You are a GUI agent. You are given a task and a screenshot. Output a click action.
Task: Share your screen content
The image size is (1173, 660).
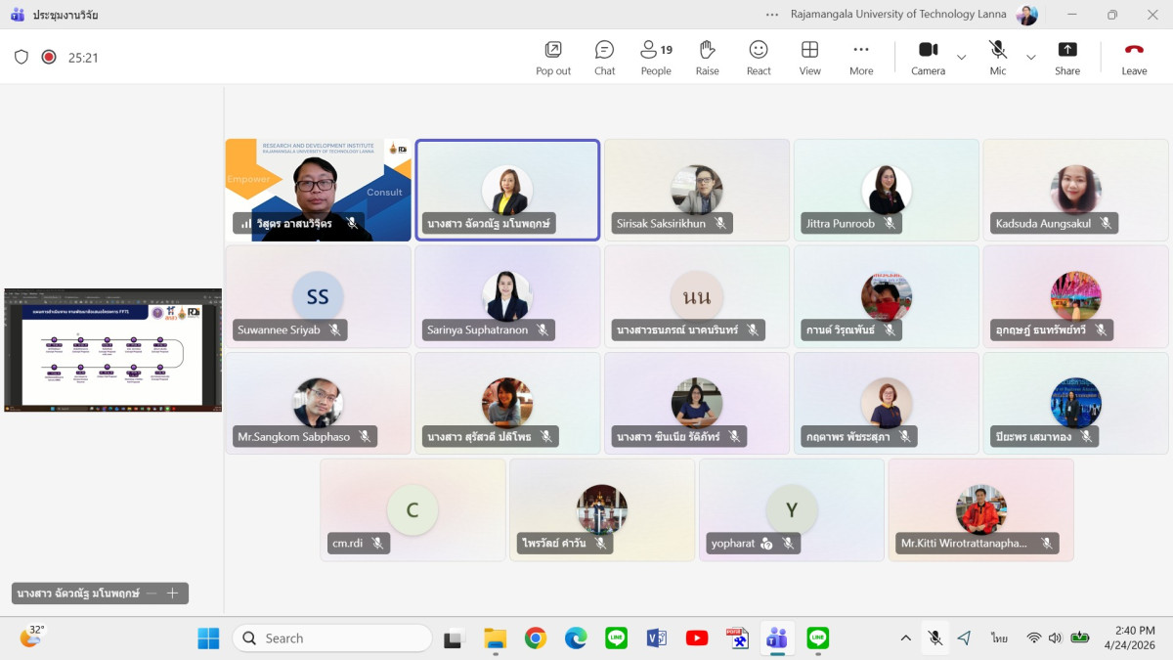click(x=1067, y=57)
